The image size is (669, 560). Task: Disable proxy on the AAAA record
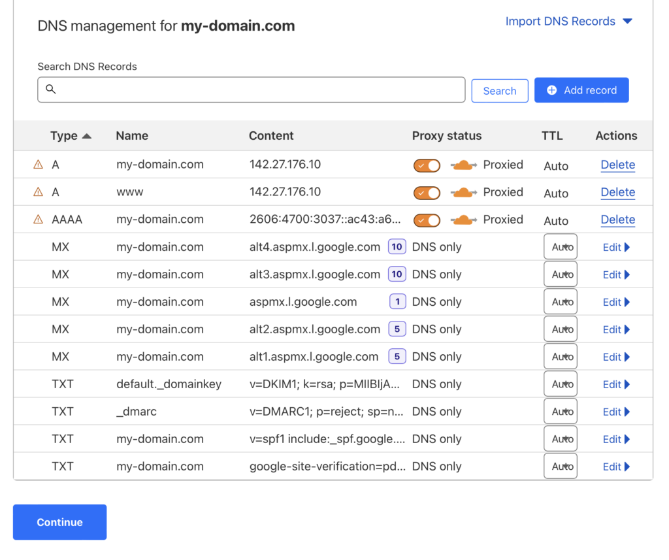427,220
